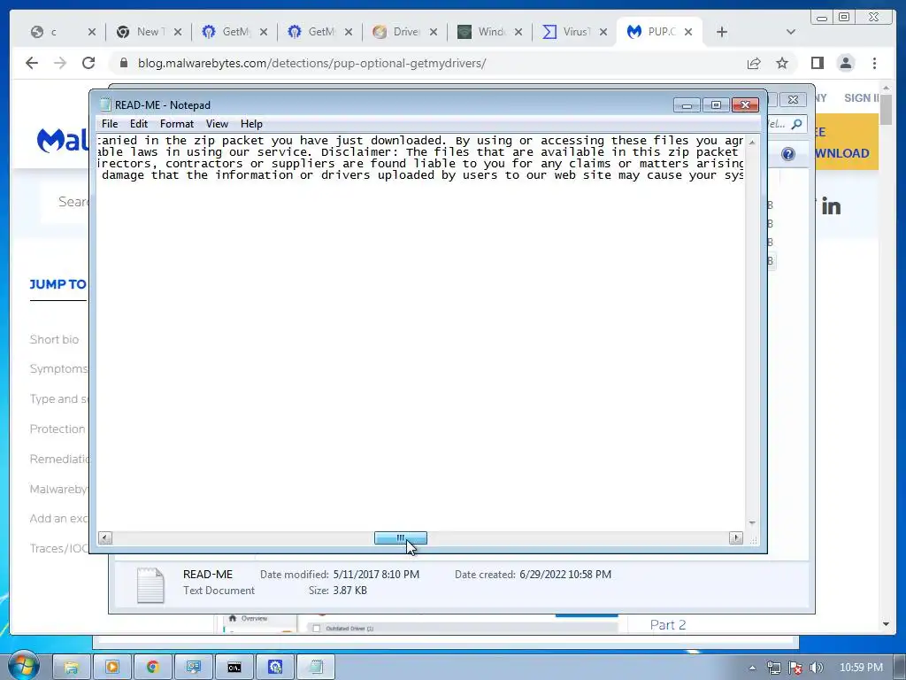Share this page icon in Chrome
The width and height of the screenshot is (906, 680).
(x=754, y=63)
